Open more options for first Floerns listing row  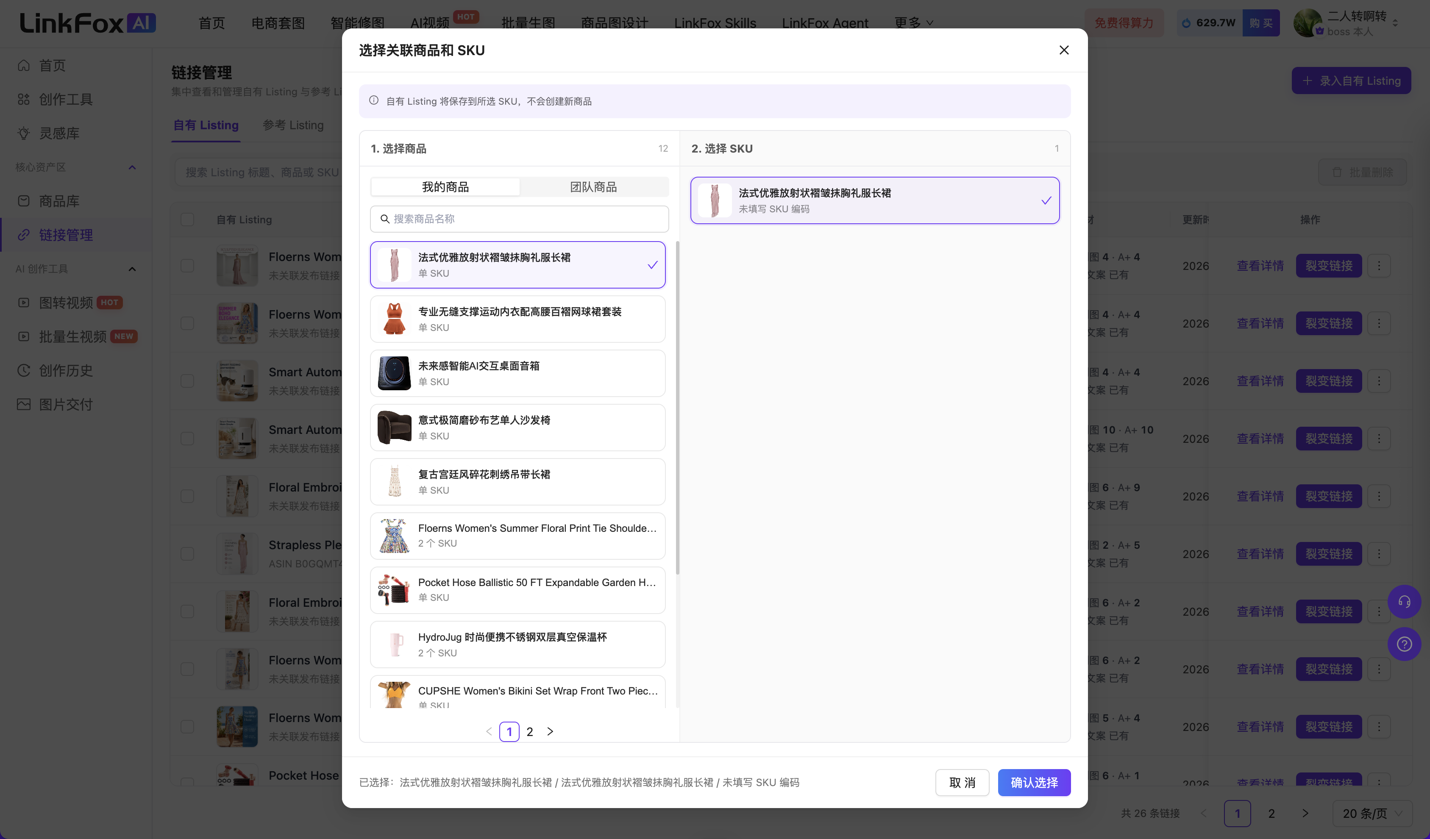tap(1379, 266)
